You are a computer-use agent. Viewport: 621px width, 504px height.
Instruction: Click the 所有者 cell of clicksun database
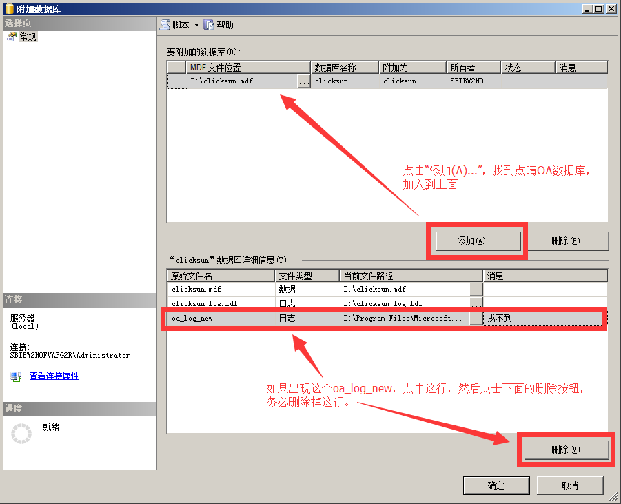[x=473, y=81]
